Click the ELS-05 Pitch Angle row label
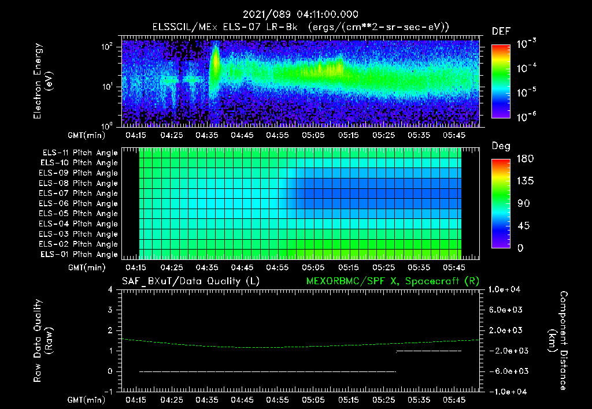Viewport: 592px width, 409px height. [x=79, y=214]
